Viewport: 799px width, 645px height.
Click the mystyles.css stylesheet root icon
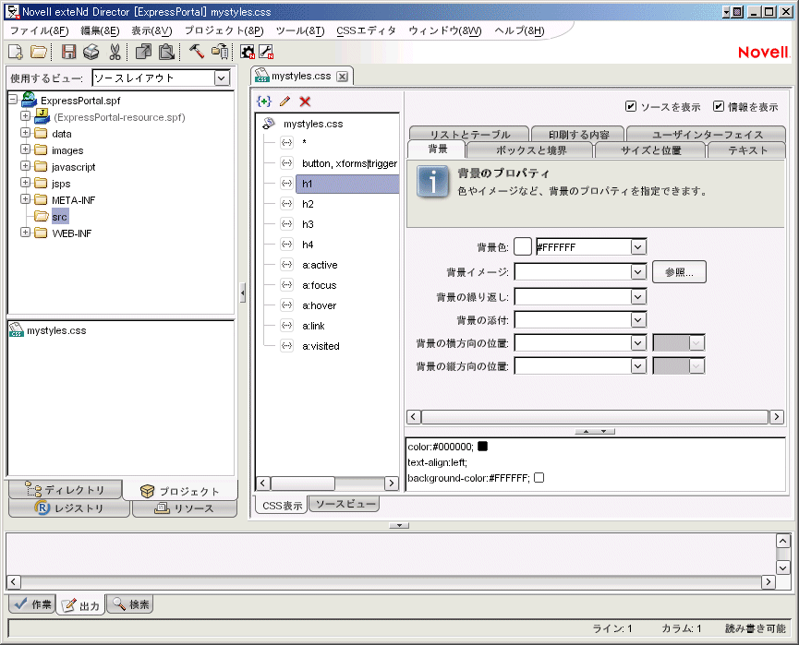click(x=269, y=124)
